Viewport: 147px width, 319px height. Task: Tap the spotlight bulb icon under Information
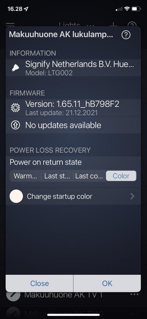click(x=16, y=68)
